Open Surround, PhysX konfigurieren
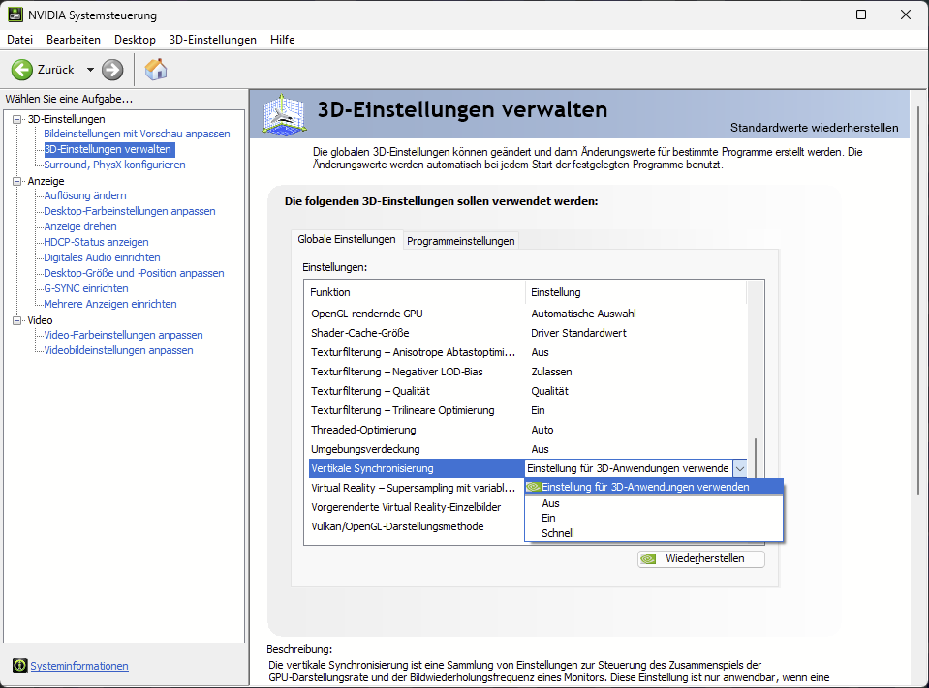Viewport: 929px width, 688px height. click(x=114, y=165)
